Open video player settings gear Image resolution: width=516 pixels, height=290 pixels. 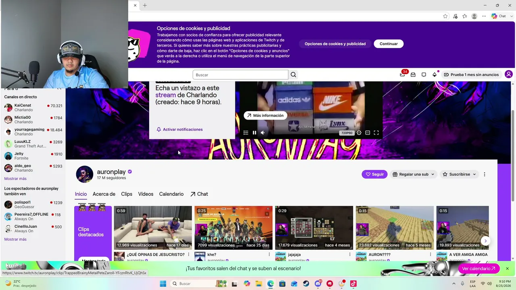pos(359,133)
